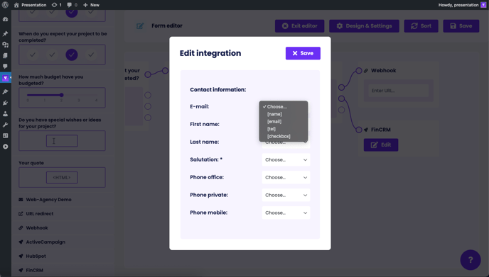Click the Webhook node connector circle

tap(359, 71)
